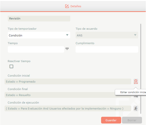Click the vertical scrollbar of the form
Image resolution: width=146 pixels, height=125 pixels.
point(141,69)
